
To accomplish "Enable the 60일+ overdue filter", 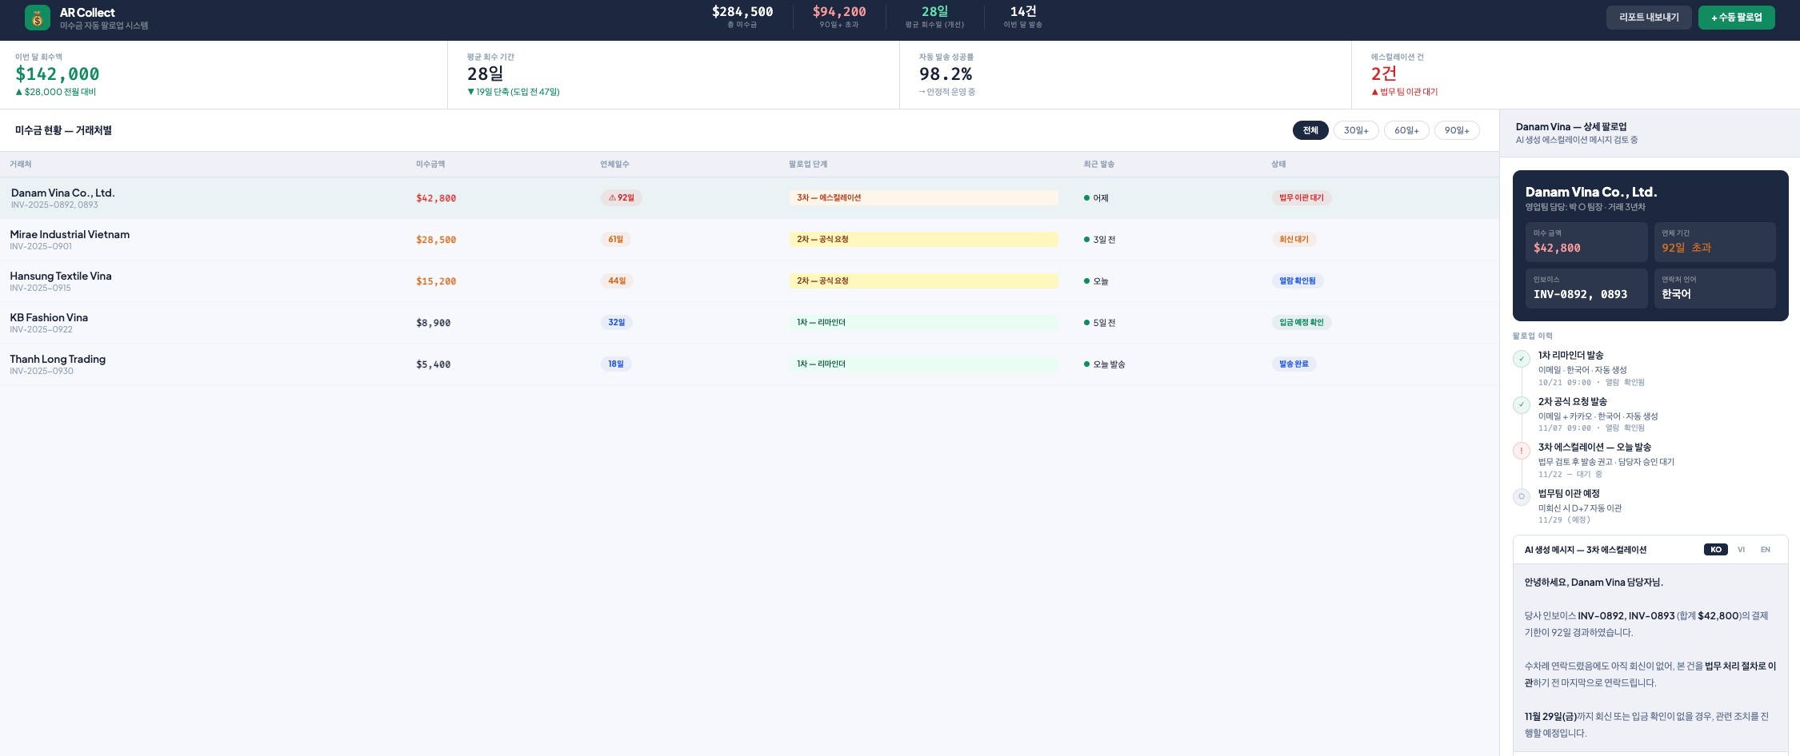I will (x=1406, y=130).
